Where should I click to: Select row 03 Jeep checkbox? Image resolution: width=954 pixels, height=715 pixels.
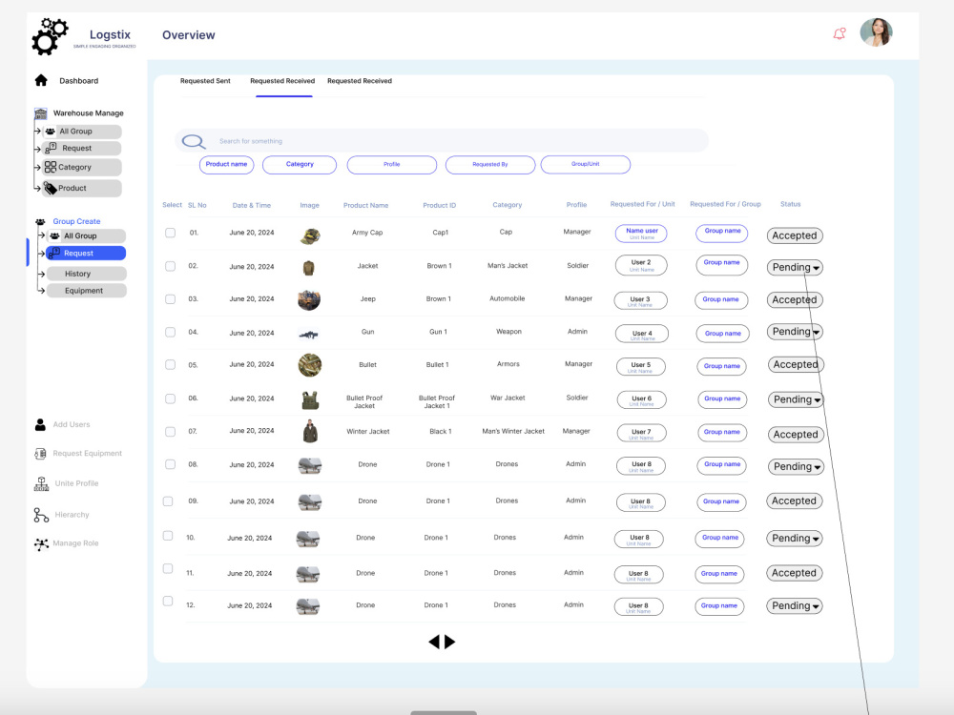coord(171,299)
